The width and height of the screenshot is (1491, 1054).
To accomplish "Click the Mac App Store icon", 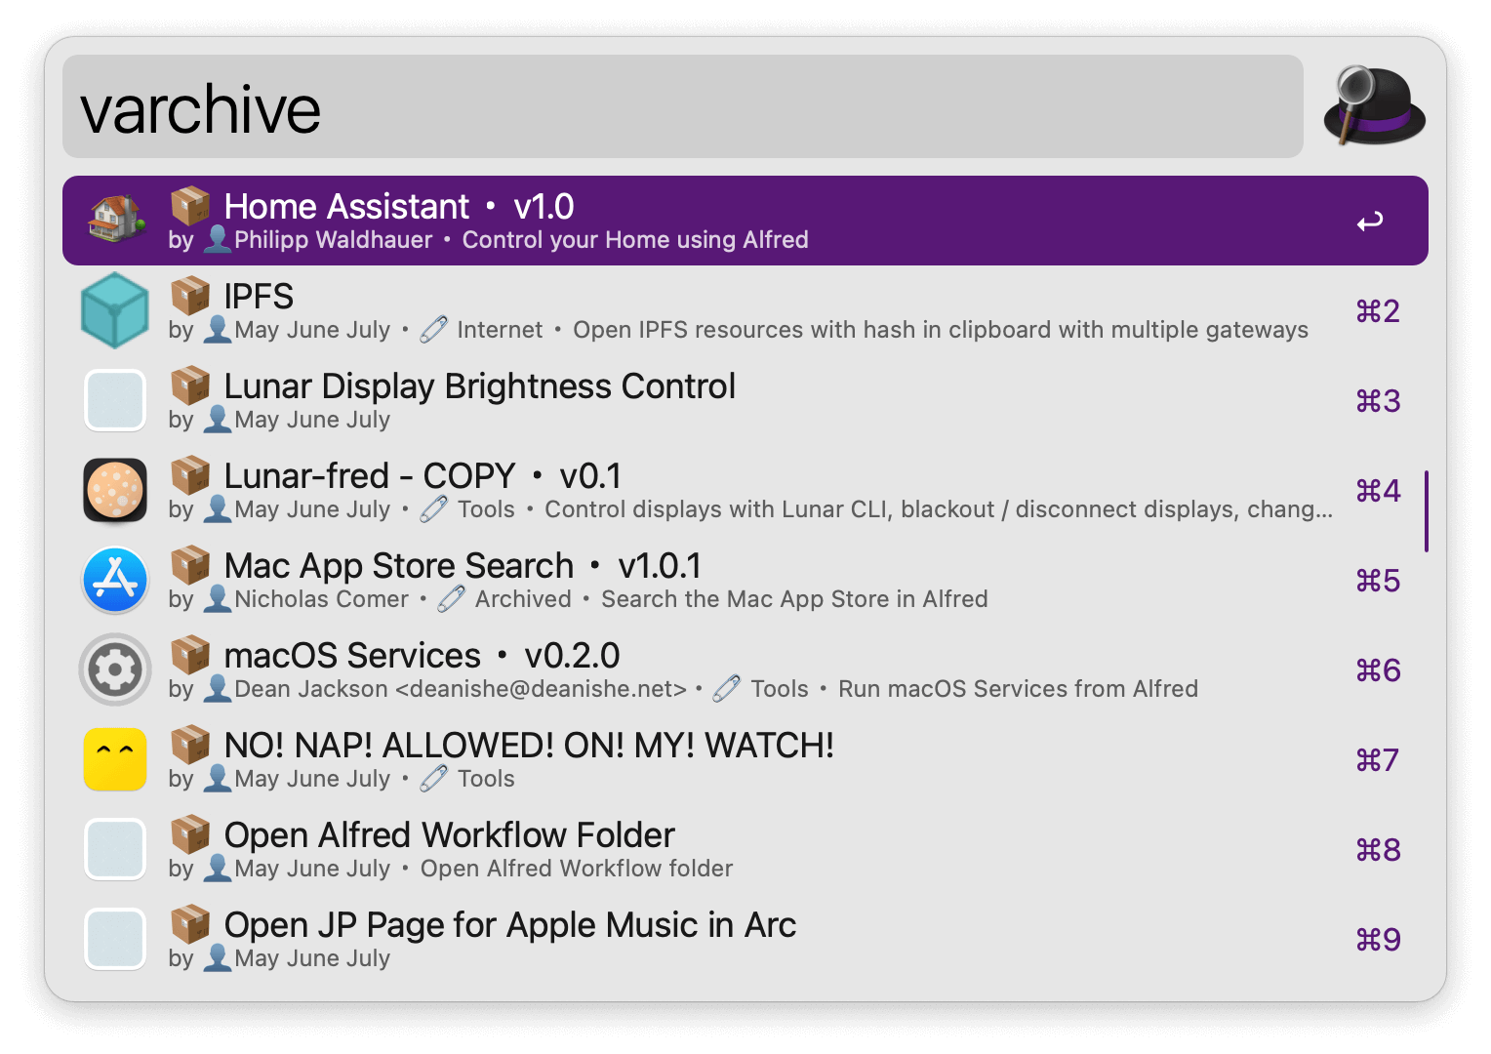I will pyautogui.click(x=115, y=580).
